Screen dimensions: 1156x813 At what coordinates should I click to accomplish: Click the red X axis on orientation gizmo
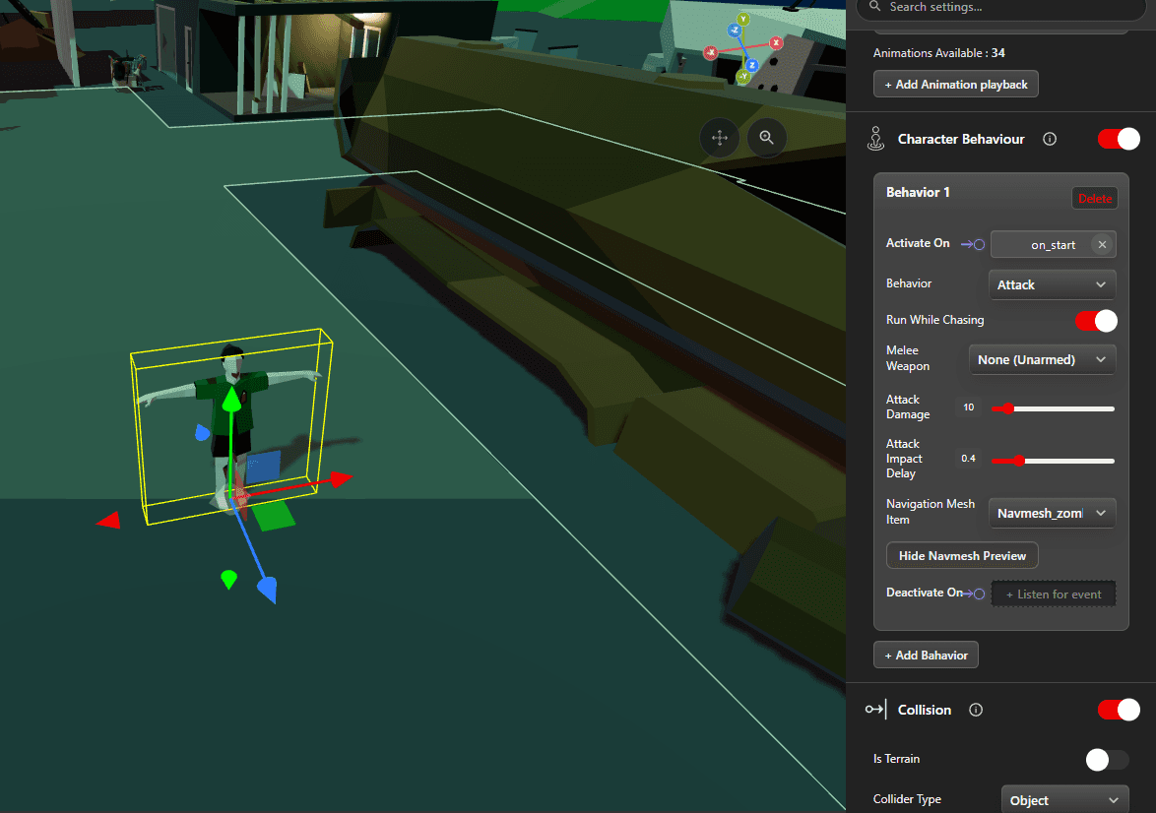point(776,42)
